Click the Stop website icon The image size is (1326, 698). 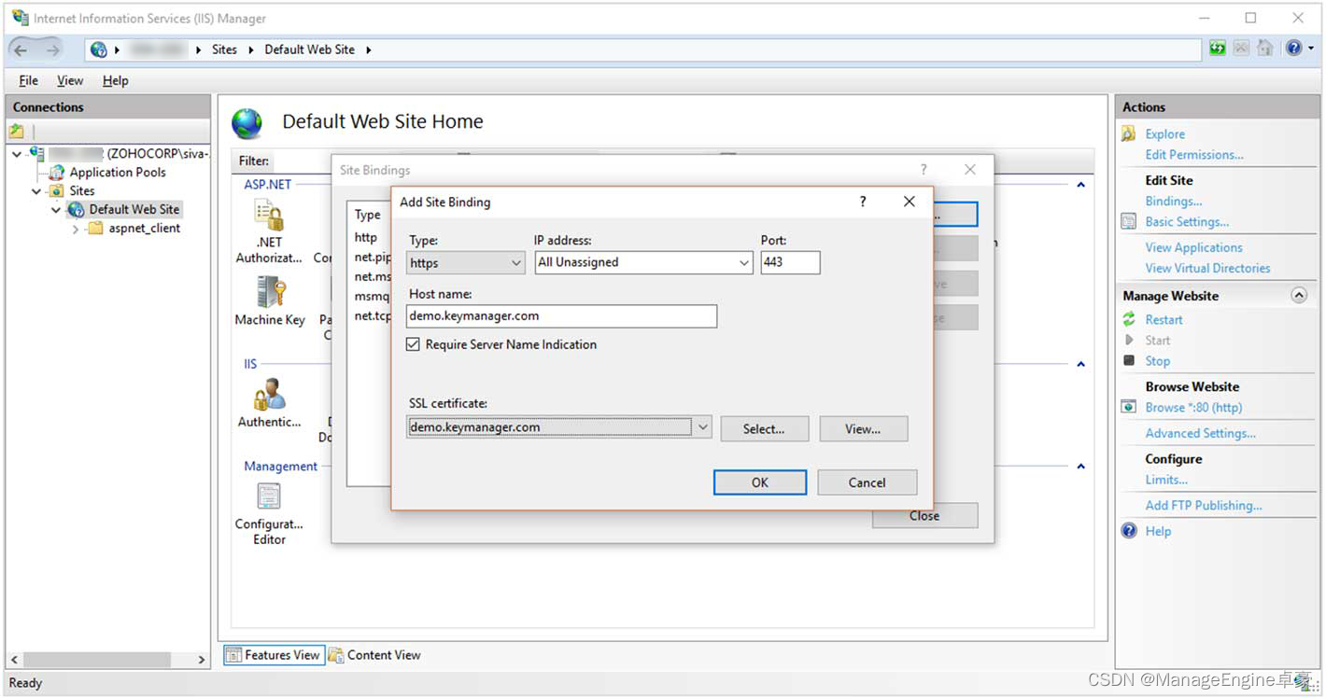tap(1129, 360)
